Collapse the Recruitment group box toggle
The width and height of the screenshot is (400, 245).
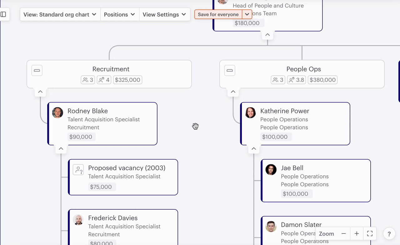pos(37,70)
